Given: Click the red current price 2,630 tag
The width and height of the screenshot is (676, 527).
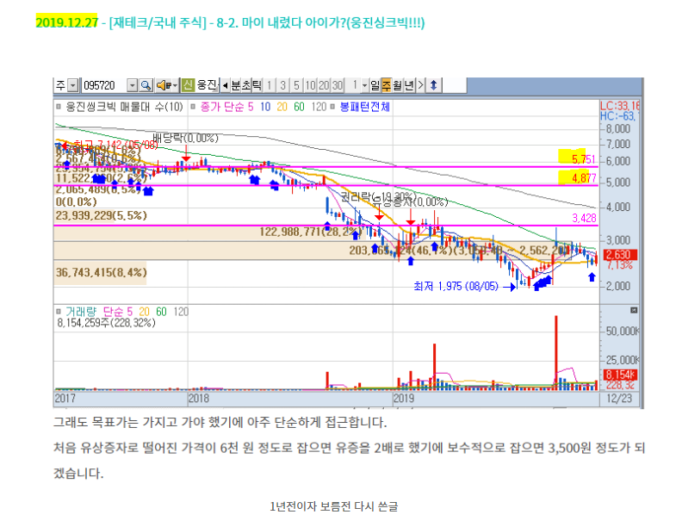Looking at the screenshot, I should pyautogui.click(x=619, y=254).
